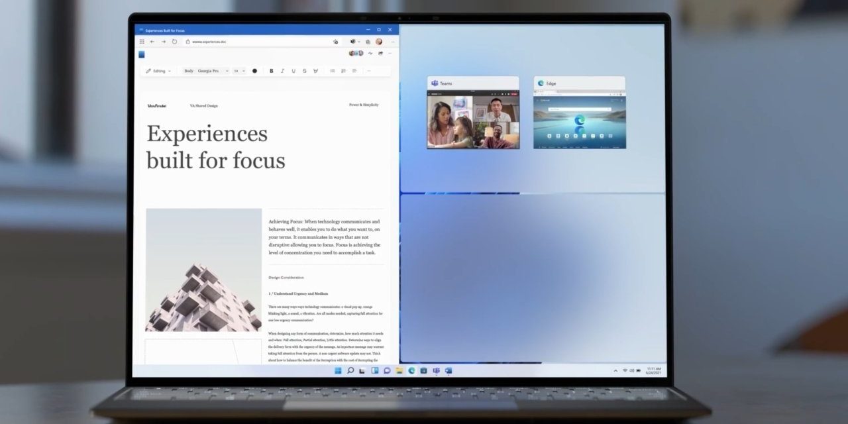Reload the page with refresh icon

(x=174, y=42)
